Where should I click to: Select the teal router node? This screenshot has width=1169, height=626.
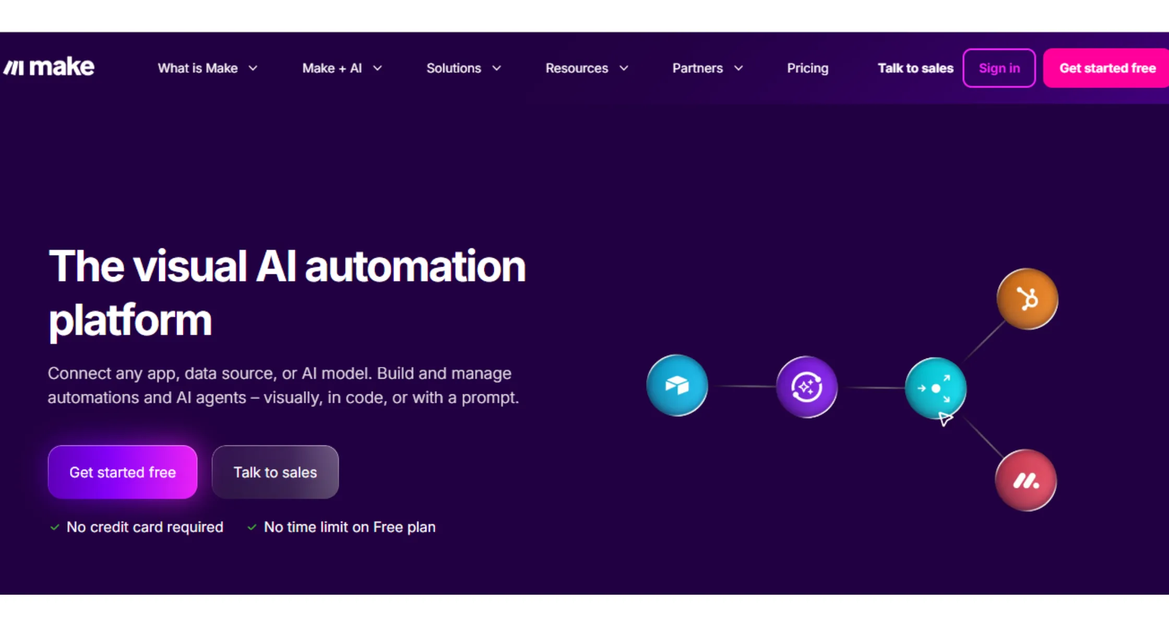coord(936,388)
